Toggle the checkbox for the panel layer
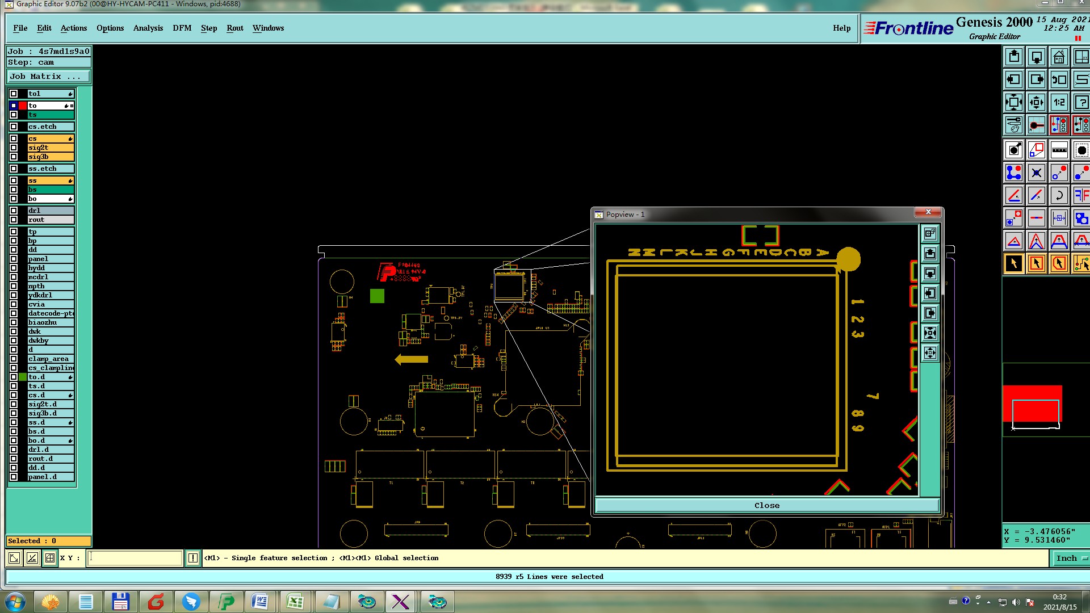The image size is (1090, 613). (x=14, y=259)
